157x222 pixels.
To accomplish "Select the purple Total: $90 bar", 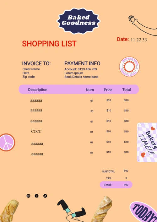I will click(116, 185).
